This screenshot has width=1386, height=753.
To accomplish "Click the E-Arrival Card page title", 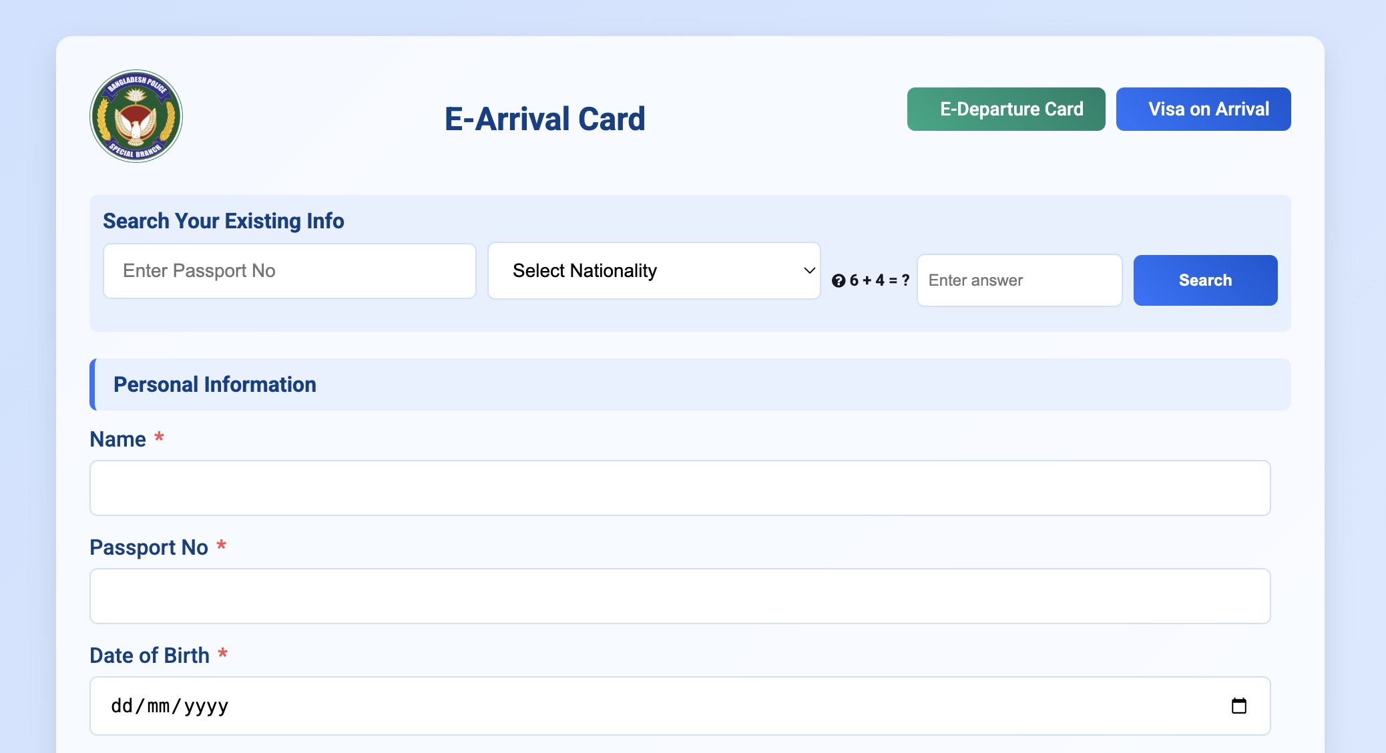I will pyautogui.click(x=545, y=119).
